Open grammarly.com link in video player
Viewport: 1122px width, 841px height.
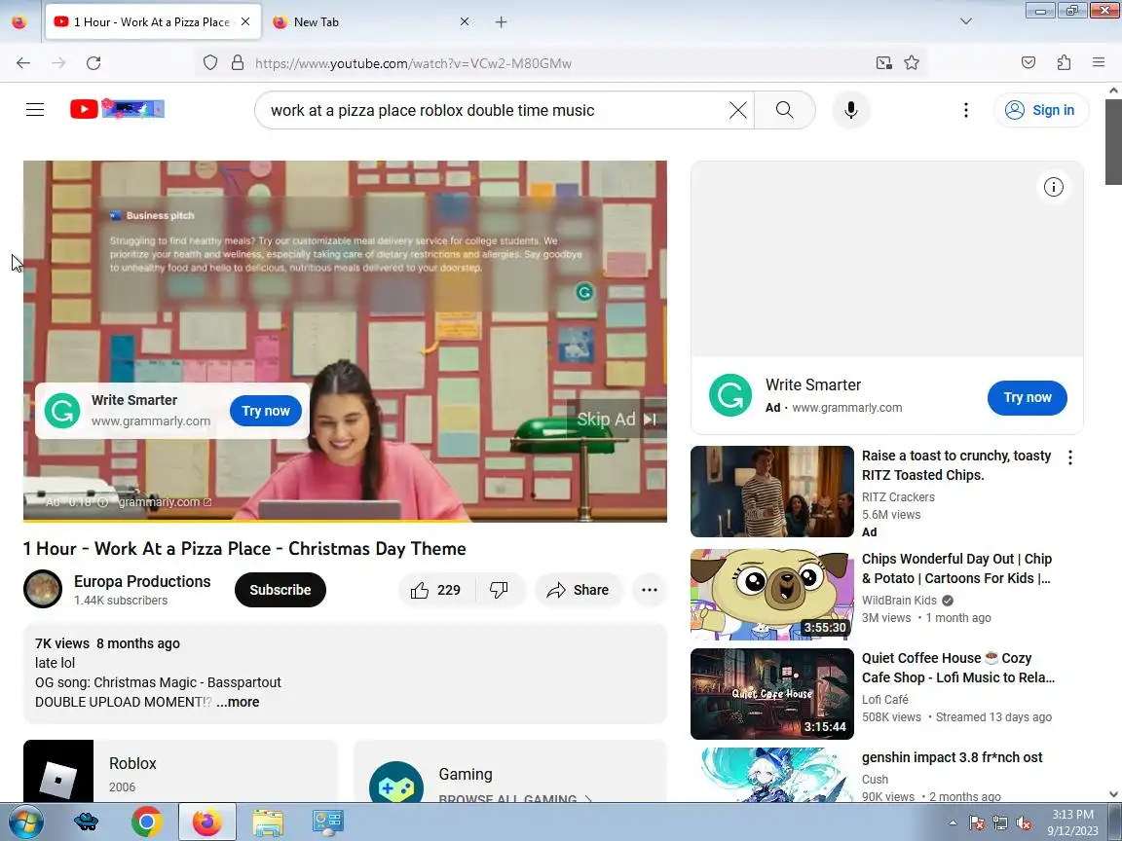tap(165, 502)
